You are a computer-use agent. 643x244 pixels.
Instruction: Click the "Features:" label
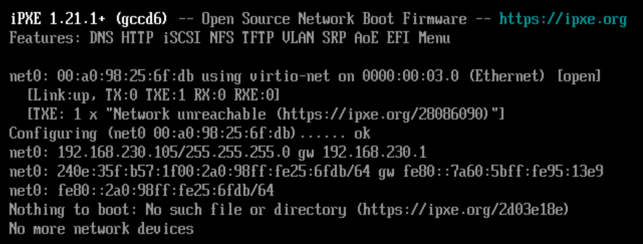[x=45, y=38]
